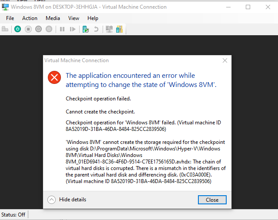Pause the virtual machine
Screen dimensions: 278x220
pyautogui.click(x=62, y=29)
